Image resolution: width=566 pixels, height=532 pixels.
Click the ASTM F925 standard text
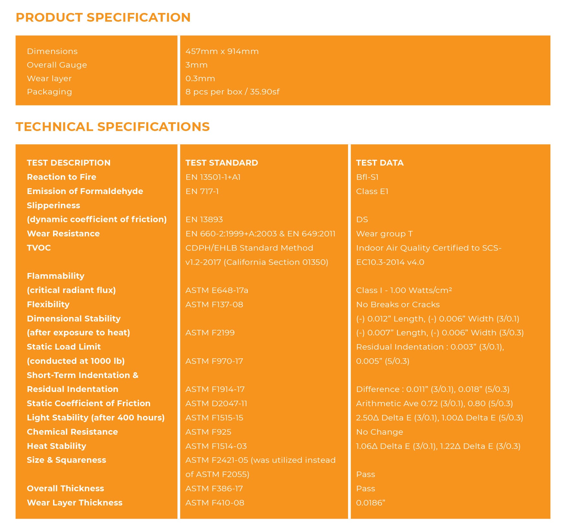(x=208, y=432)
